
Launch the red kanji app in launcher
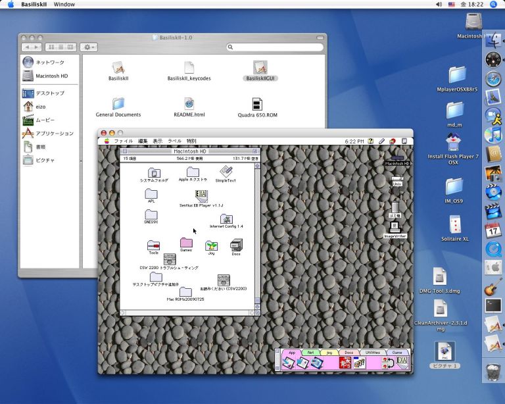345,363
